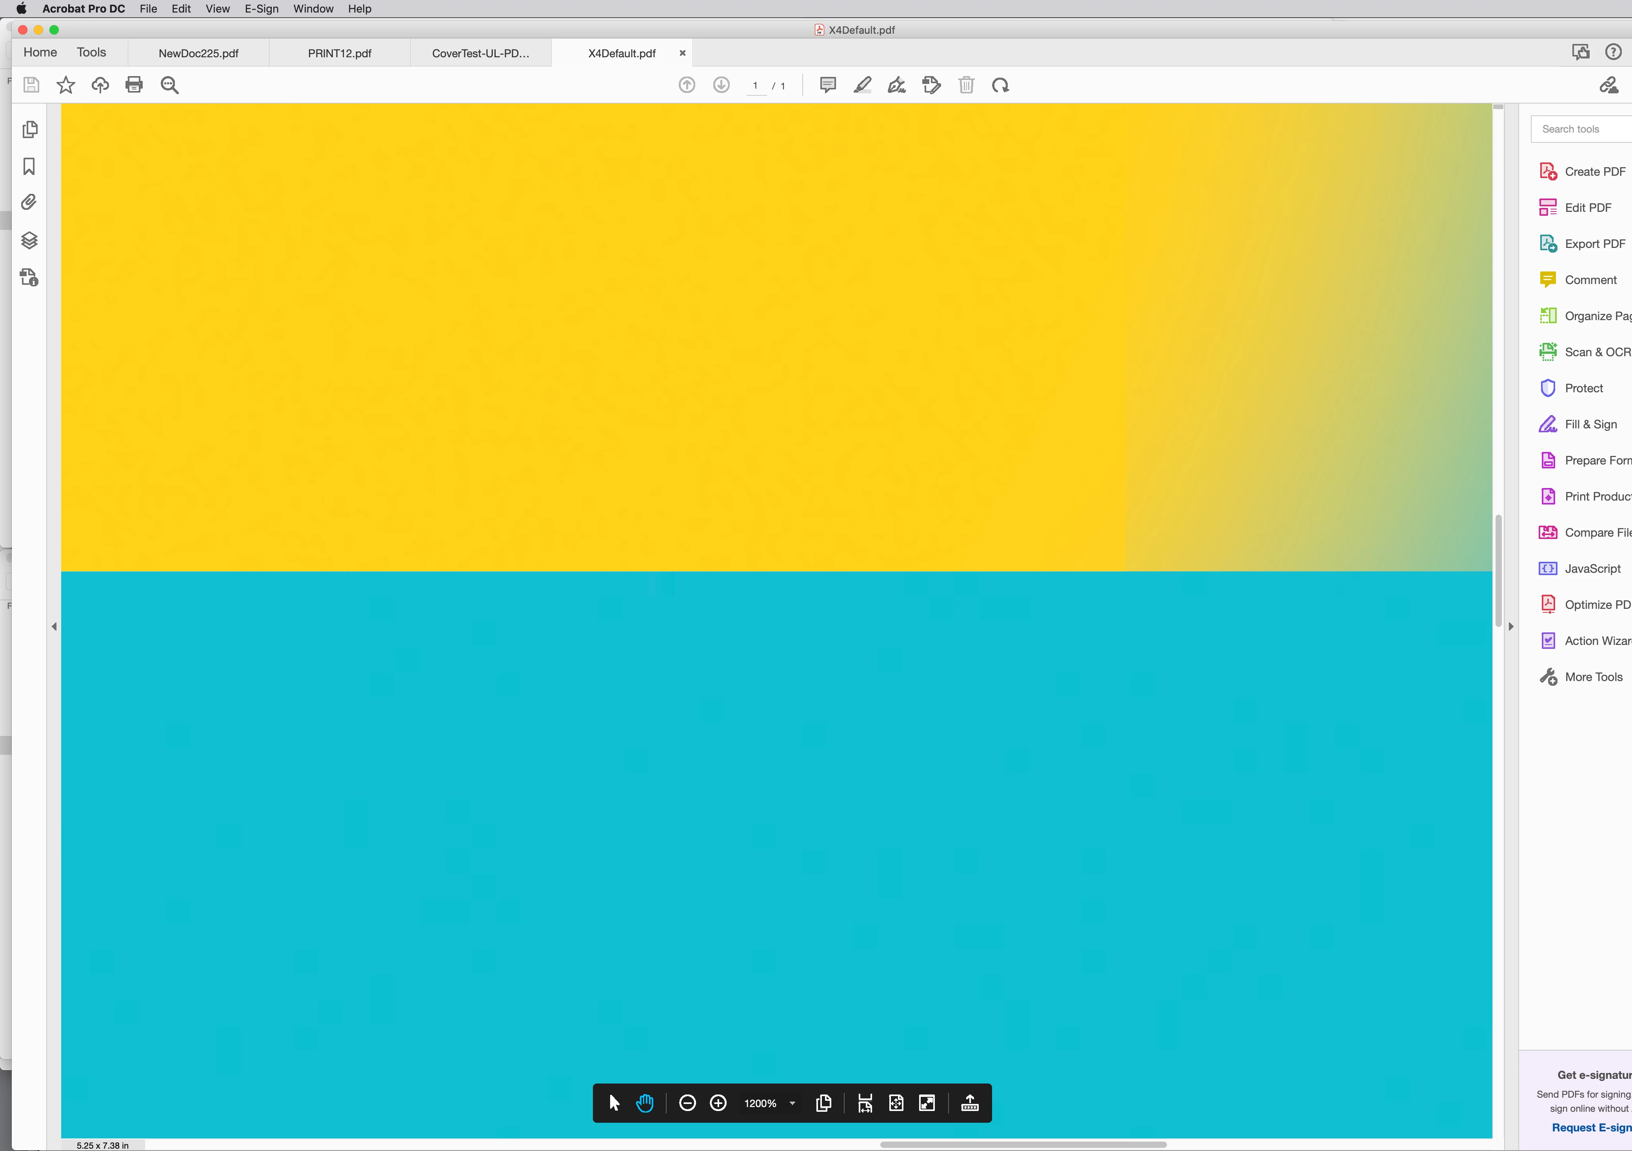1632x1151 pixels.
Task: Click the Highlight text tool
Action: pos(862,85)
